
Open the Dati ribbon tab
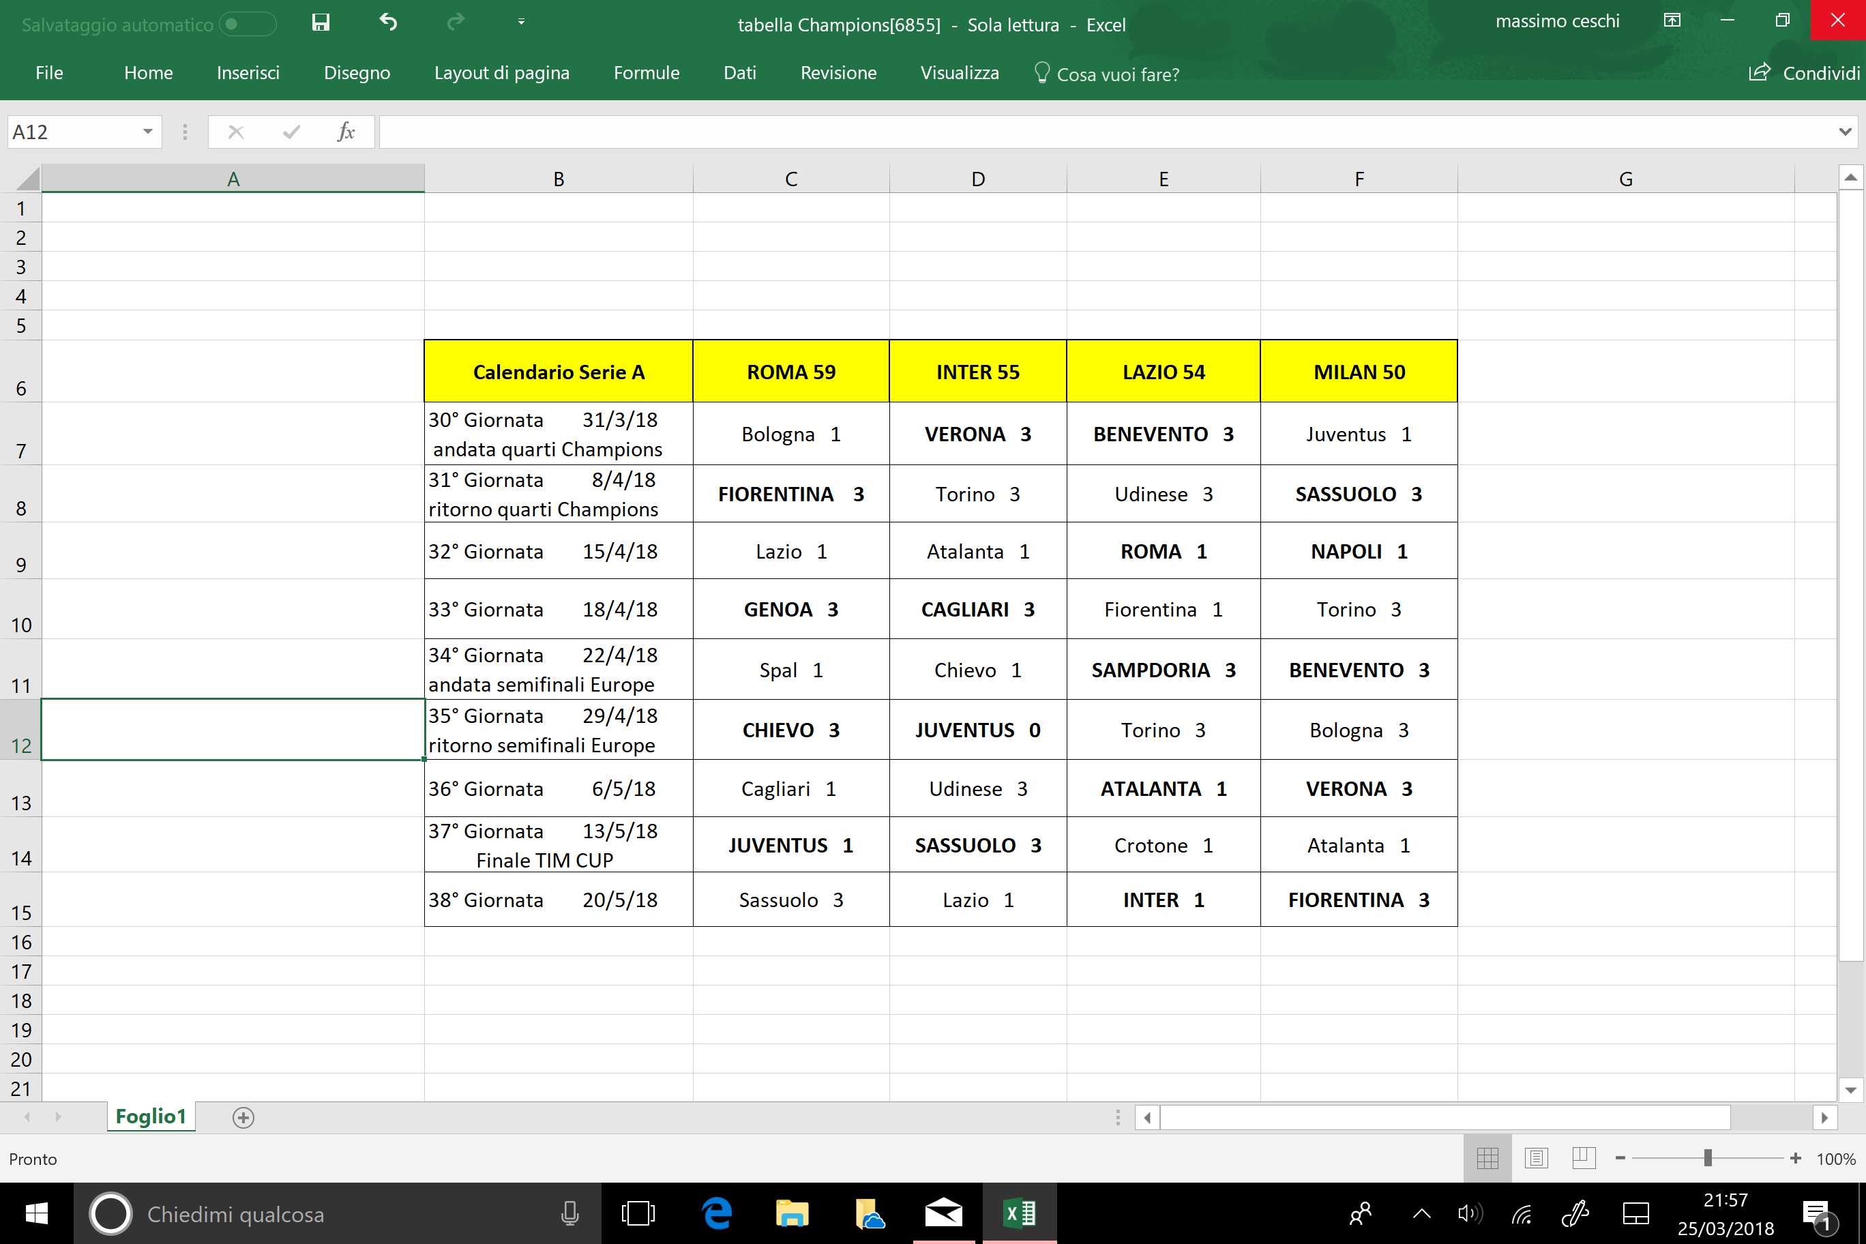pos(739,73)
